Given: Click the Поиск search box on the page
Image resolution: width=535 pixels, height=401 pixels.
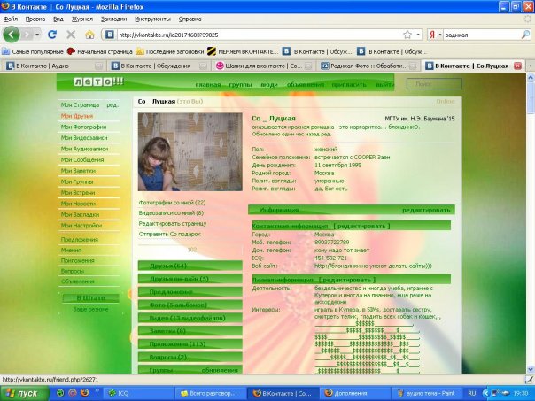Looking at the screenshot, I should [434, 83].
